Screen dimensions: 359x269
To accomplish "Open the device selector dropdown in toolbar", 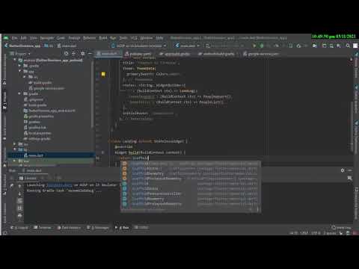I will tap(139, 46).
